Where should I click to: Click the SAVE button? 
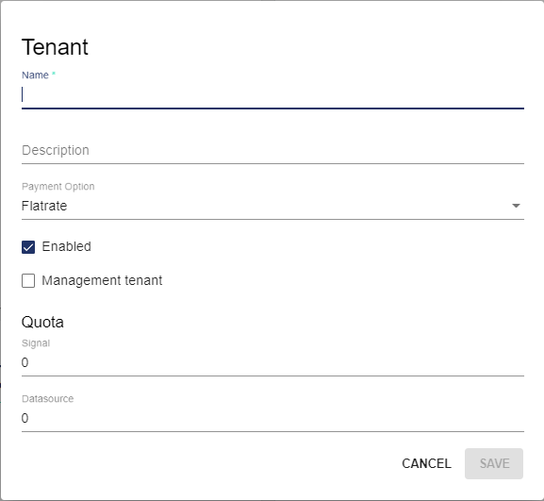(x=494, y=463)
